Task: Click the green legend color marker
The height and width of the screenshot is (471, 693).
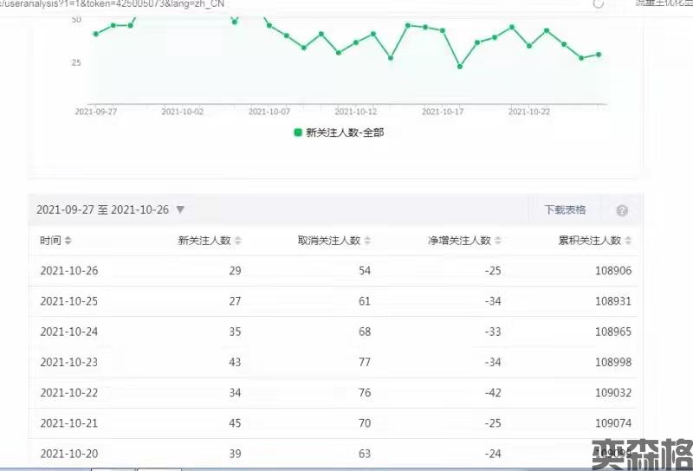Action: [x=298, y=132]
